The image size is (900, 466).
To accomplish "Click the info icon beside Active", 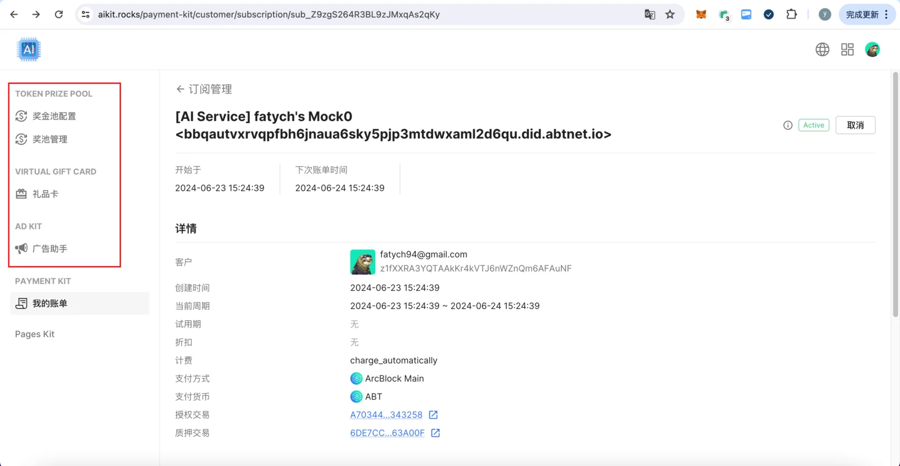I will coord(787,125).
